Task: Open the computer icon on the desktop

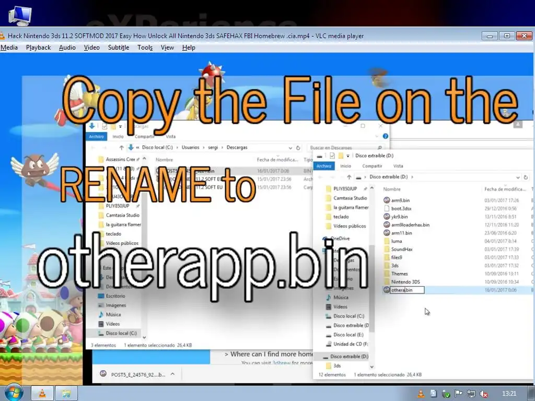Action: (x=20, y=15)
